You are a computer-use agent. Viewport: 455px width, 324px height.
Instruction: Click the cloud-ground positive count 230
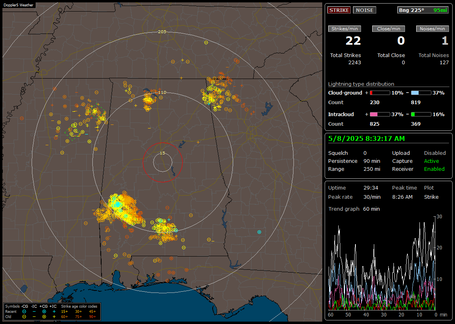coord(375,103)
